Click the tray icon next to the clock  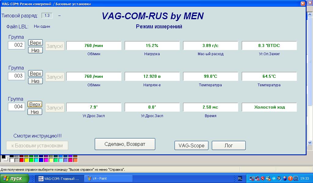296,178
